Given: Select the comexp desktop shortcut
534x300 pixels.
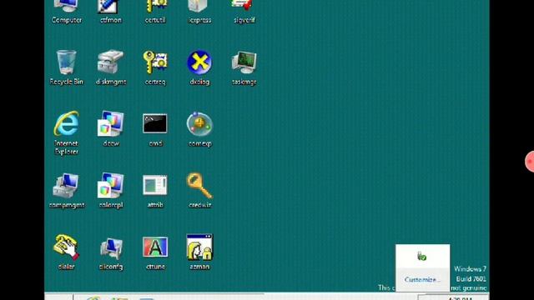Looking at the screenshot, I should tap(199, 128).
